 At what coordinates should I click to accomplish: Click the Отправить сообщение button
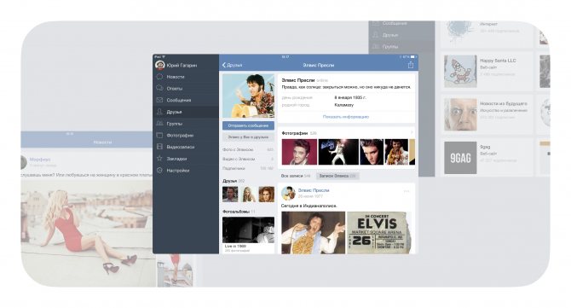coord(248,125)
